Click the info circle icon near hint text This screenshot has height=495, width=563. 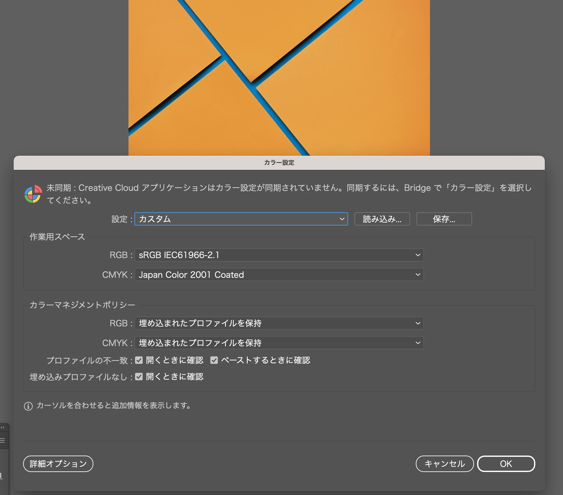coord(28,406)
